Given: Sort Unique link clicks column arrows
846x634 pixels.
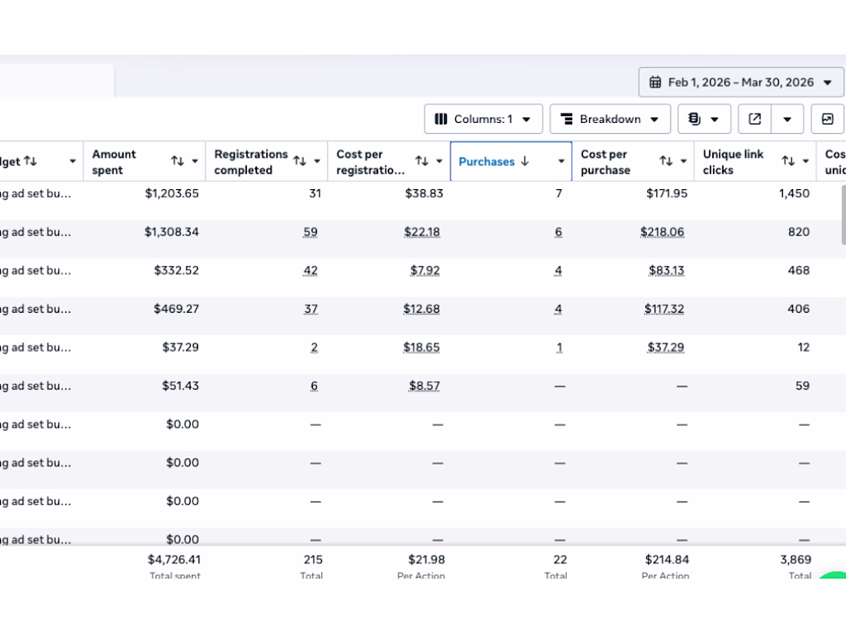Looking at the screenshot, I should pyautogui.click(x=788, y=161).
